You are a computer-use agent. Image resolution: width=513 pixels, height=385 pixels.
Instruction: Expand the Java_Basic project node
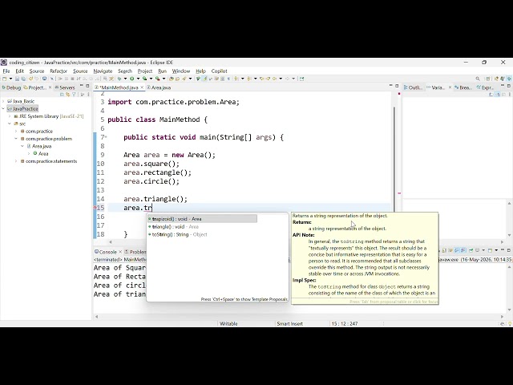coord(3,101)
